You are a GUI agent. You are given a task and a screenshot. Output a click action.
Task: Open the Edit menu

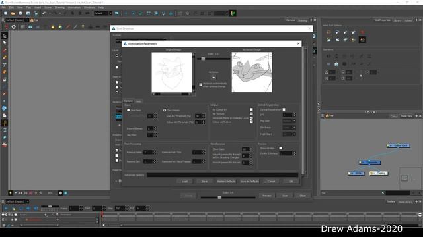[x=11, y=7]
